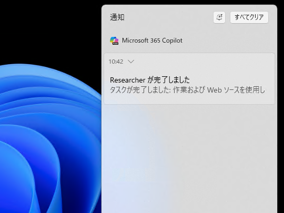The height and width of the screenshot is (213, 284).
Task: Click the タスクが完了しました message text
Action: tap(187, 90)
